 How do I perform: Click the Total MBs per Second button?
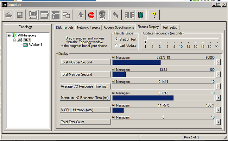point(85,74)
